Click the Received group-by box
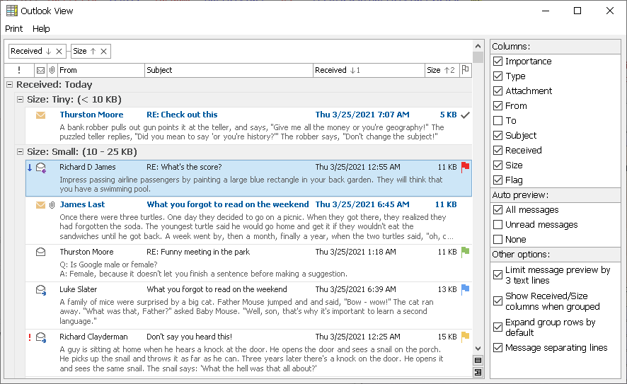The width and height of the screenshot is (627, 384). coord(37,51)
